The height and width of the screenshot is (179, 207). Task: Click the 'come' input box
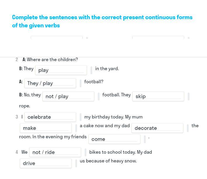coord(114,139)
